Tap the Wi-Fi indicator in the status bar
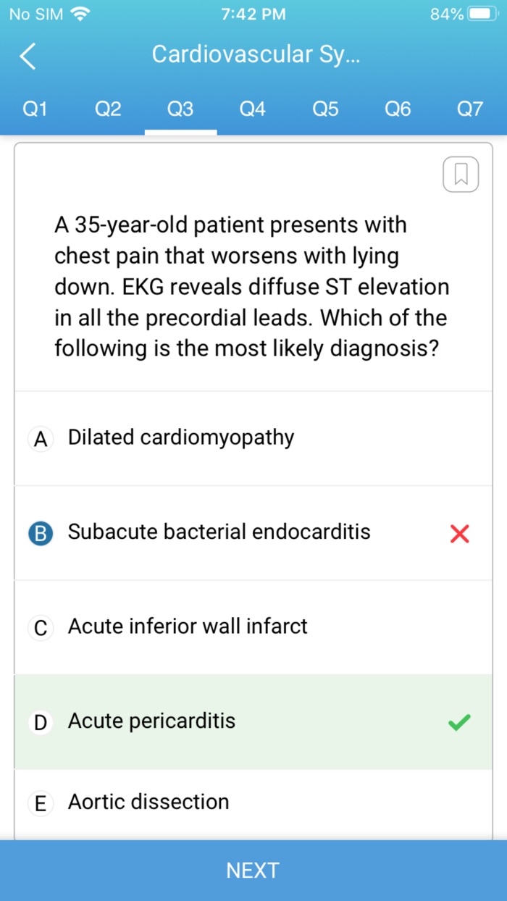Image resolution: width=507 pixels, height=901 pixels. [x=80, y=12]
